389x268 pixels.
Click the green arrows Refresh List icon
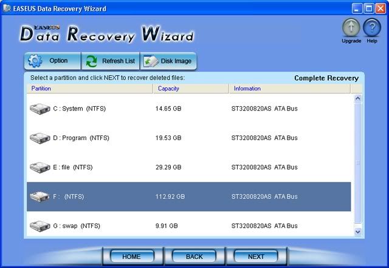92,61
